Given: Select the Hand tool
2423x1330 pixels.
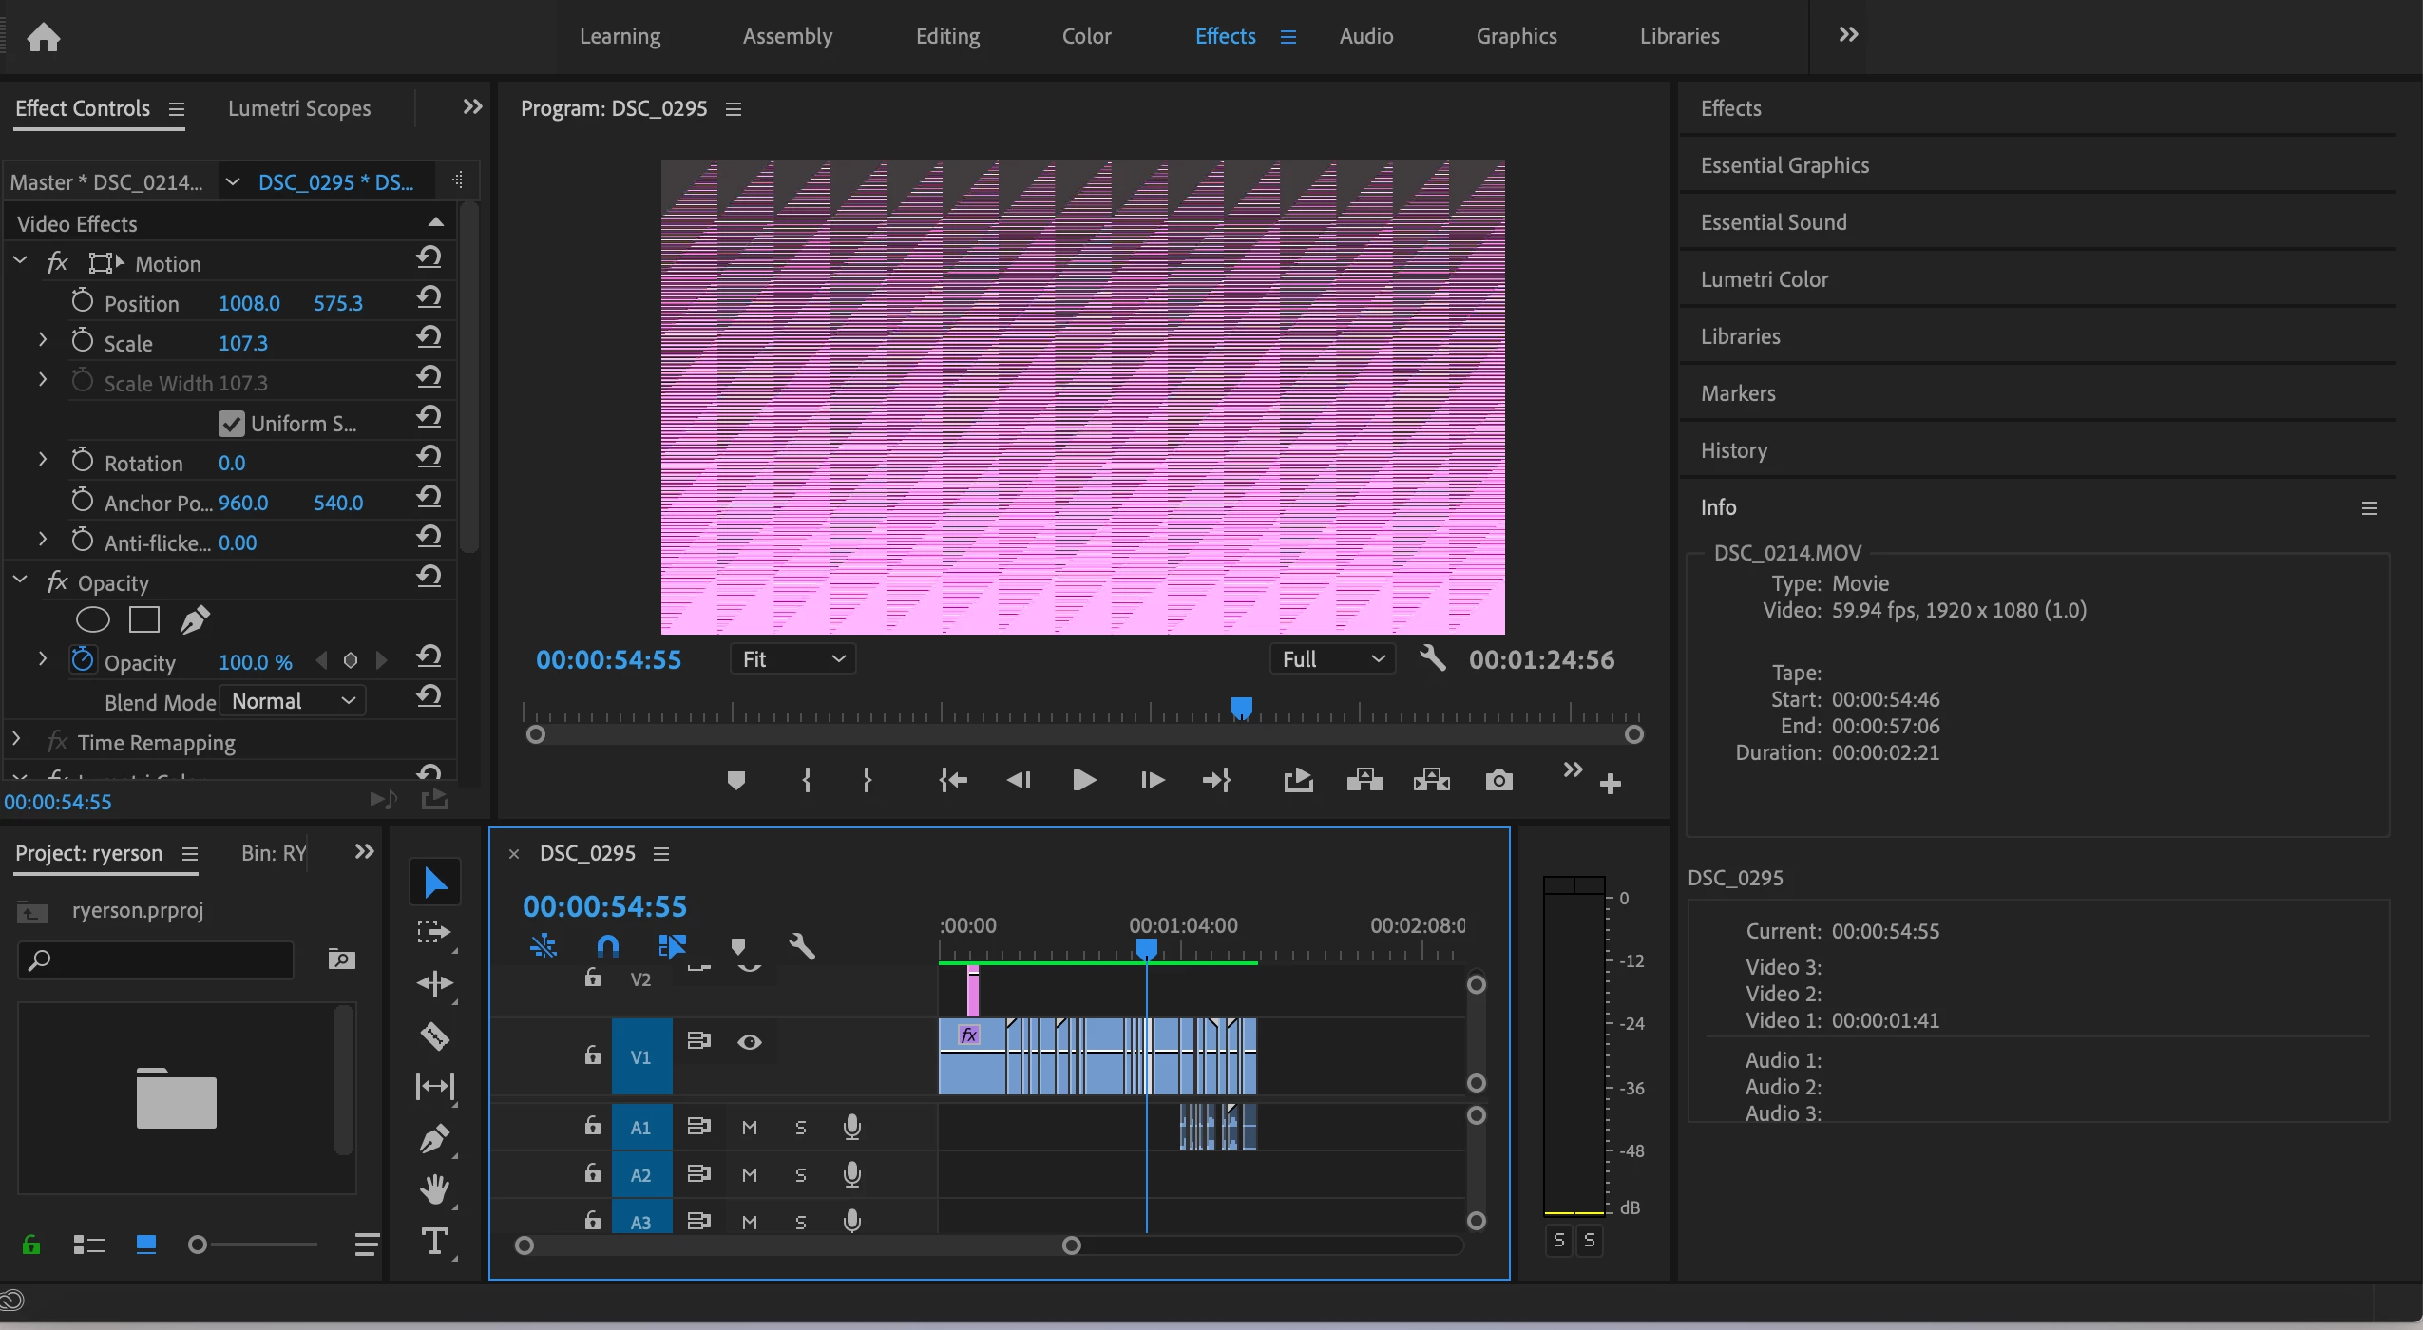Looking at the screenshot, I should 435,1189.
